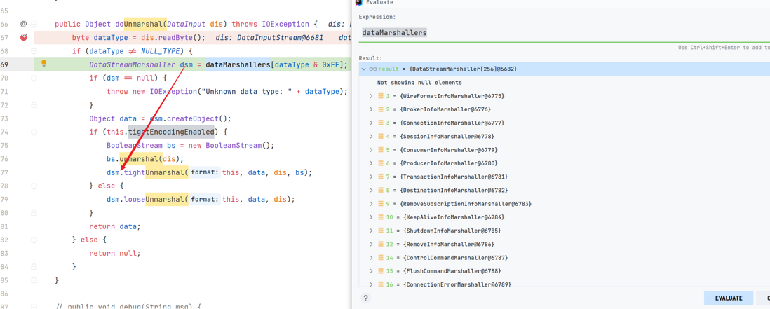Click the Expression input field
Image resolution: width=770 pixels, height=309 pixels.
(565, 32)
